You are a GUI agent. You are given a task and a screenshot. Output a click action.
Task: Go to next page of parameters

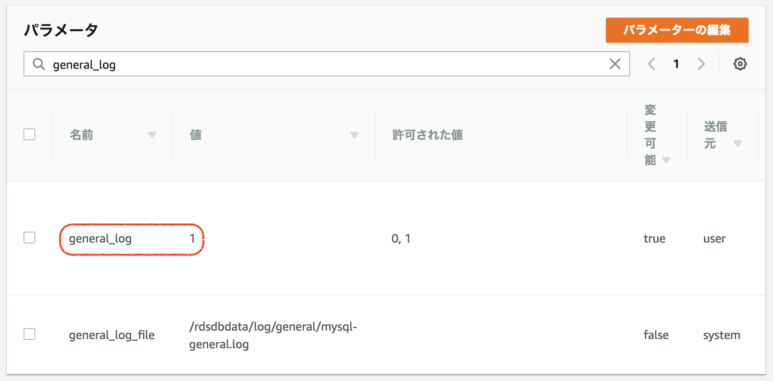click(701, 64)
